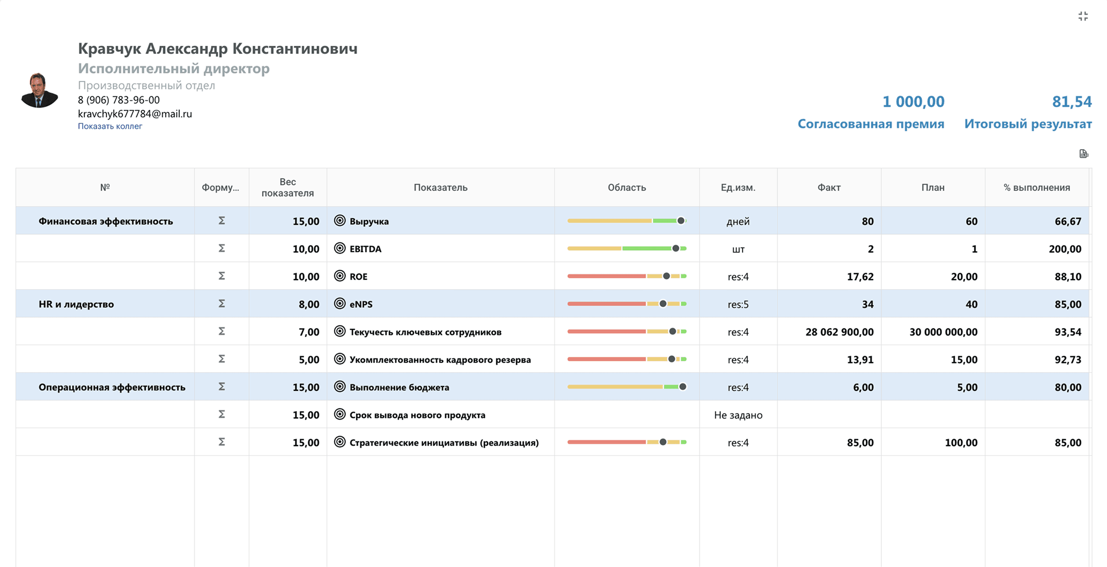The width and height of the screenshot is (1107, 567).
Task: Select the HR и лидерство group row
Action: point(553,304)
